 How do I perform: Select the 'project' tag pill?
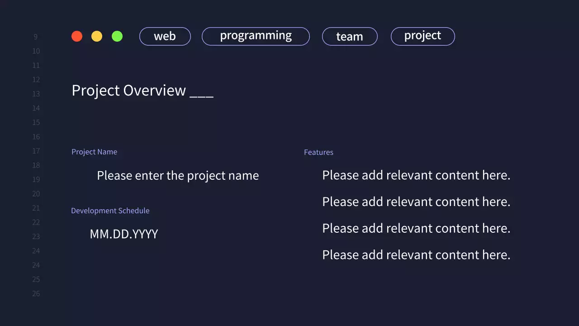tap(422, 36)
